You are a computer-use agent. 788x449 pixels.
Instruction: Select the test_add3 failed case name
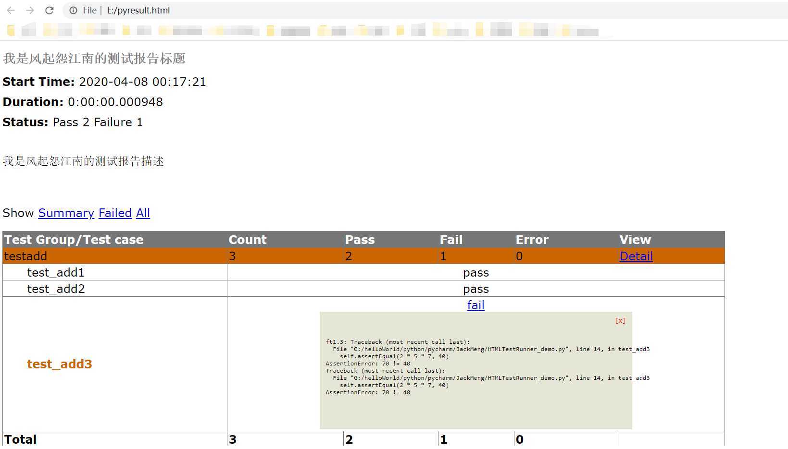point(60,364)
